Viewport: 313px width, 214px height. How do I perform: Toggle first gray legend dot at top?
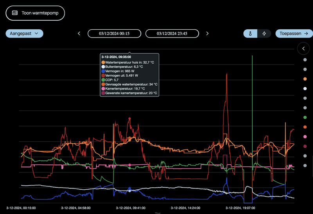305,60
